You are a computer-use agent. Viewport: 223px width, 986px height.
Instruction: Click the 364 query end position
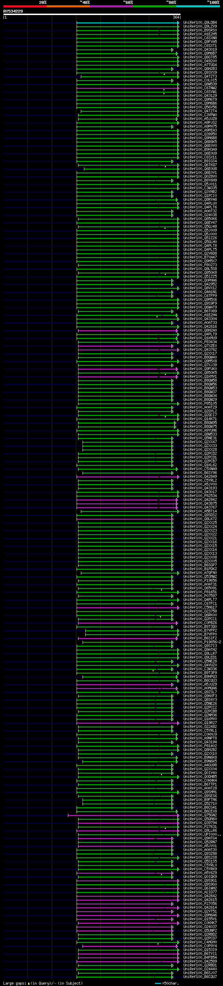click(176, 17)
